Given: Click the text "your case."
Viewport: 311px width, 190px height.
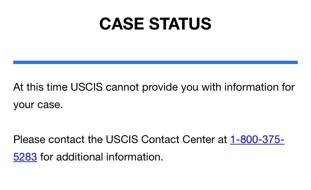Looking at the screenshot, I should pos(38,105).
